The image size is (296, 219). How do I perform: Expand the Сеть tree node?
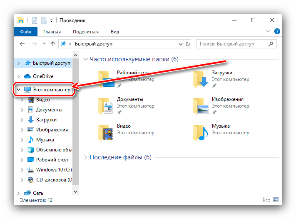(x=18, y=193)
